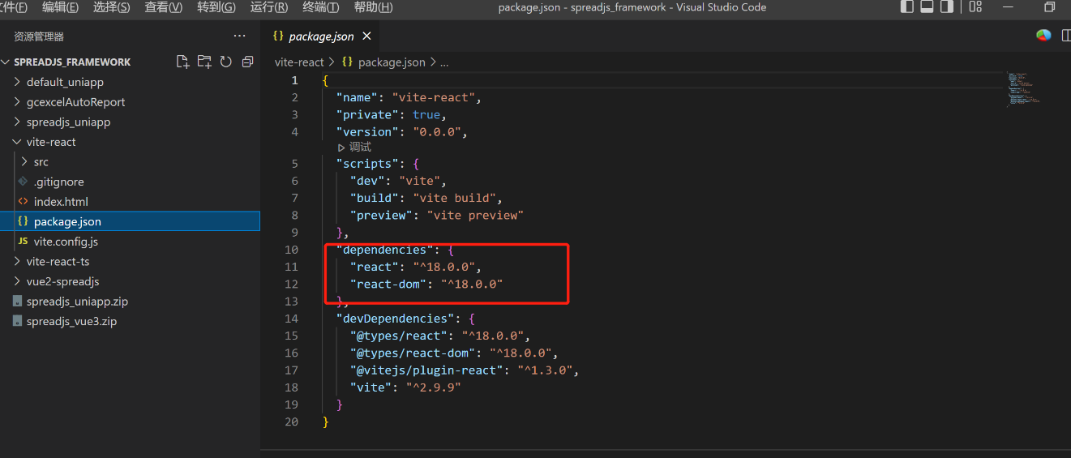The width and height of the screenshot is (1071, 458).
Task: Click package.json in the breadcrumb path
Action: point(392,62)
